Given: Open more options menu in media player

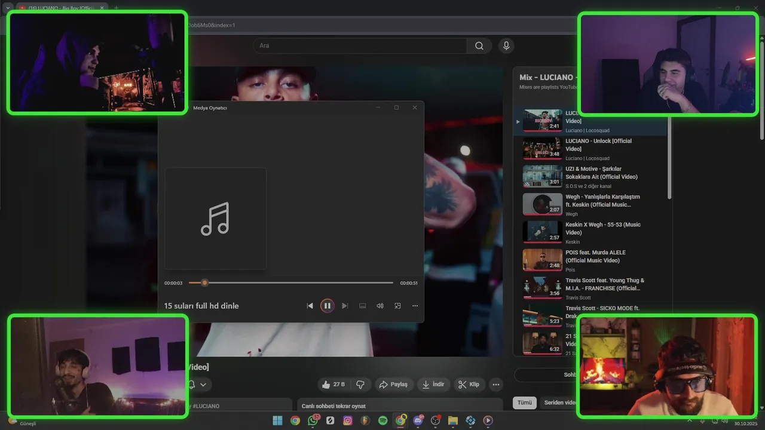Looking at the screenshot, I should click(415, 306).
